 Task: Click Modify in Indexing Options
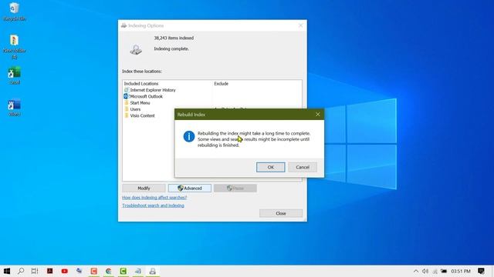[144, 188]
